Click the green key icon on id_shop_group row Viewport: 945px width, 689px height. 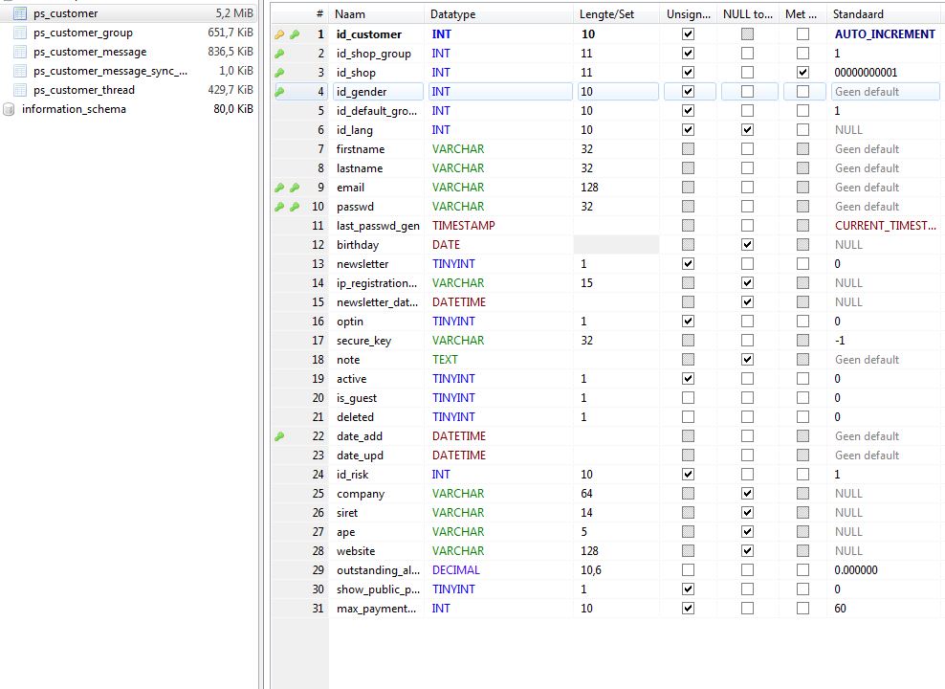click(x=279, y=54)
